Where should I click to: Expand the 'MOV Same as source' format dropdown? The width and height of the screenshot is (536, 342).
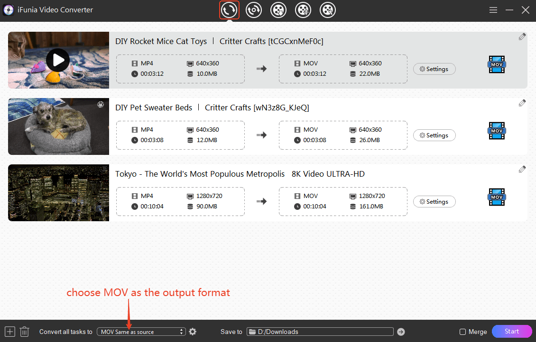pyautogui.click(x=141, y=332)
